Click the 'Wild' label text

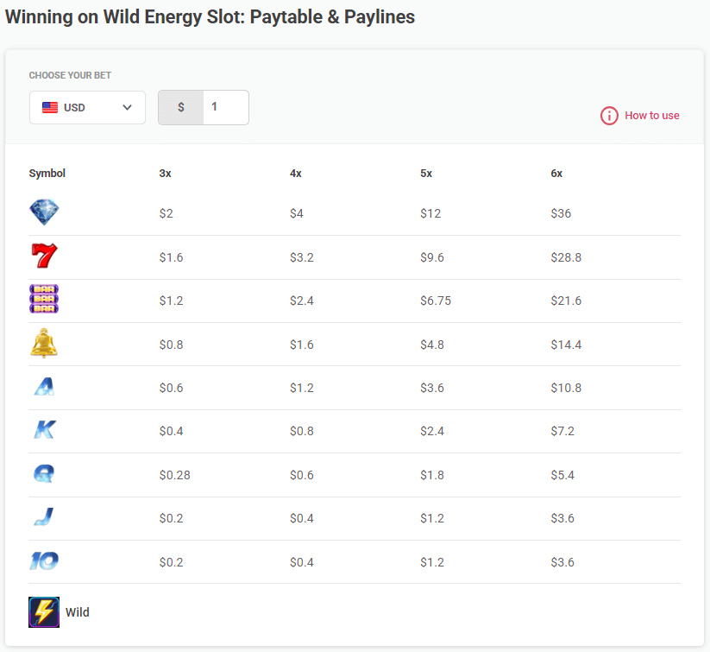pyautogui.click(x=77, y=611)
